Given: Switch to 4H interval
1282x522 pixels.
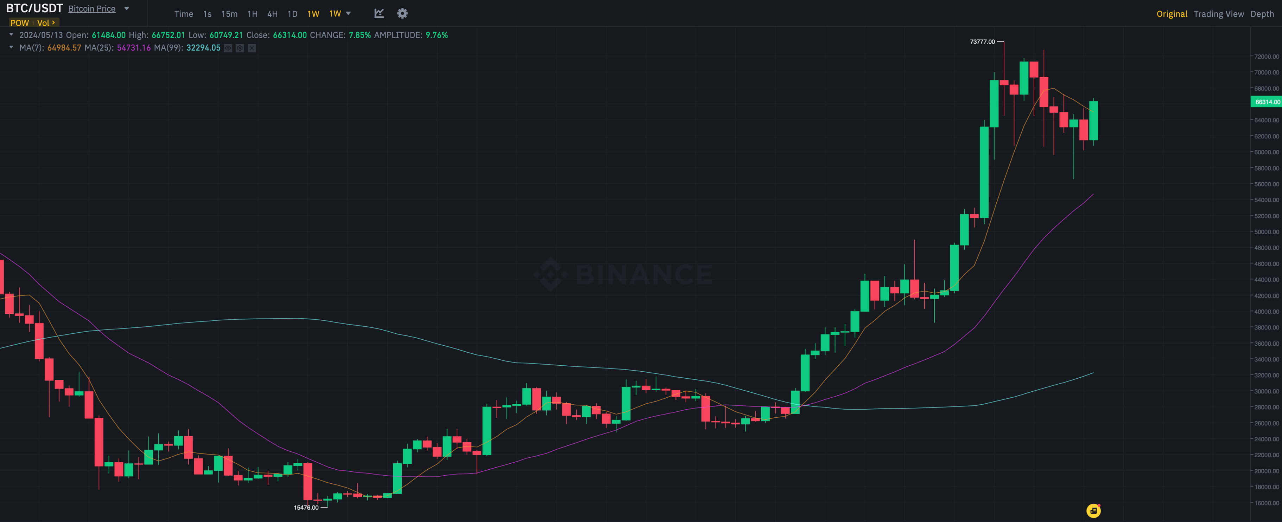Looking at the screenshot, I should (273, 14).
